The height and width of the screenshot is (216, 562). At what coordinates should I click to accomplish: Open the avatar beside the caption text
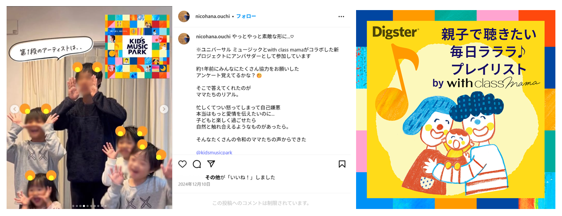[184, 38]
